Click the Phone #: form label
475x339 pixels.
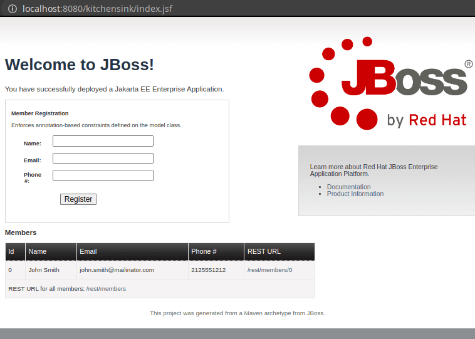tap(32, 178)
